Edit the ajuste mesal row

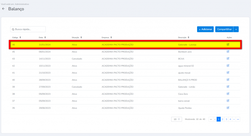[x=228, y=73]
